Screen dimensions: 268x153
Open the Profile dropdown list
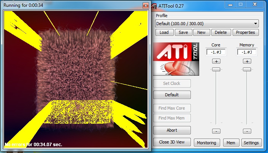pyautogui.click(x=207, y=23)
